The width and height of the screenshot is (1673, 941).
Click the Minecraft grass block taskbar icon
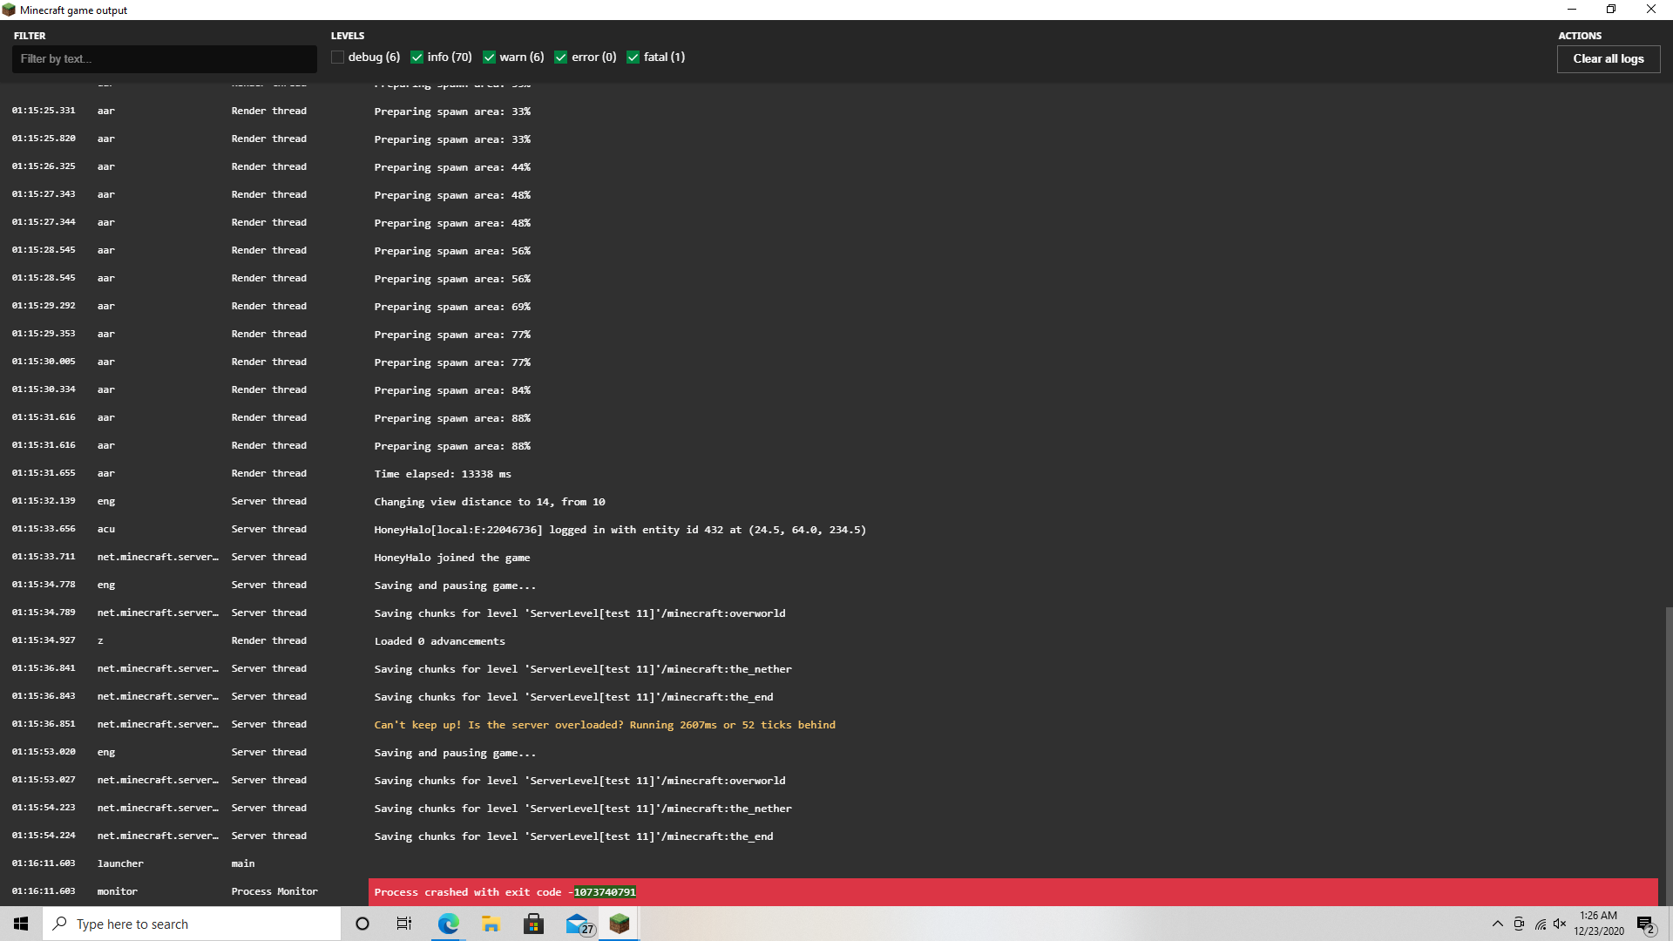pyautogui.click(x=620, y=924)
